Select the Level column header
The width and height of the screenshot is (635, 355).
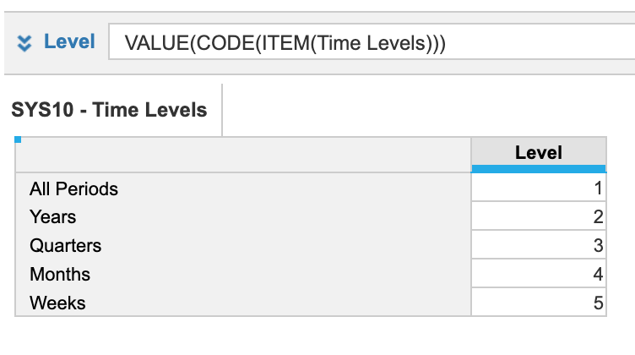click(x=539, y=152)
